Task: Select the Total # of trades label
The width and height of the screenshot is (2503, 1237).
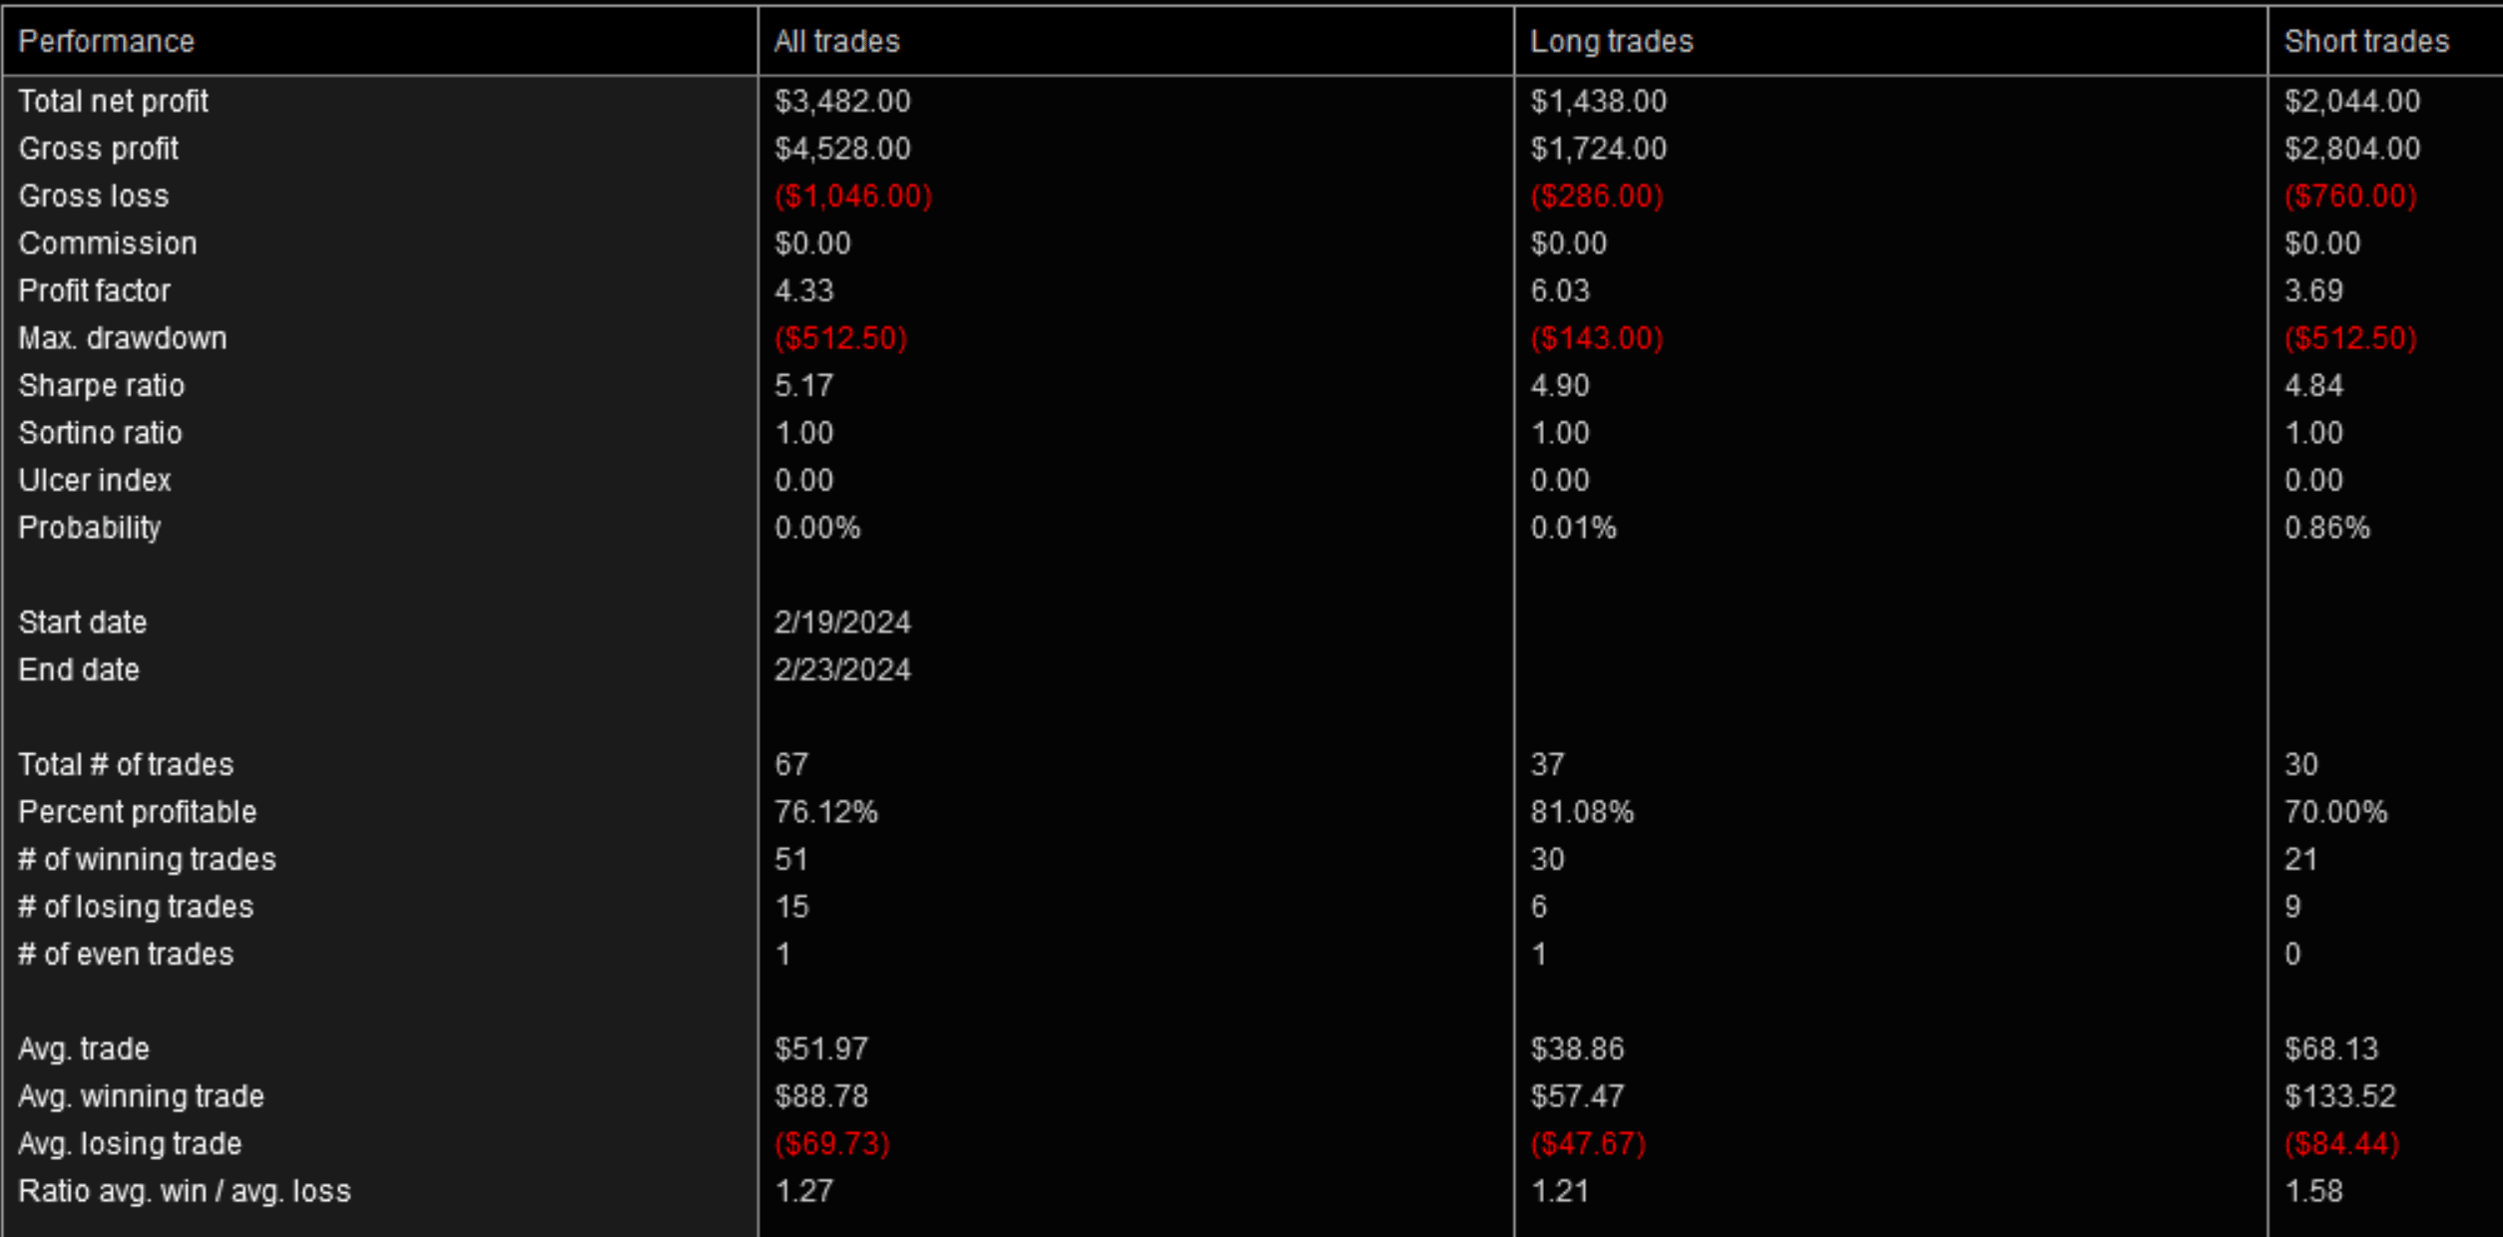Action: (x=126, y=764)
